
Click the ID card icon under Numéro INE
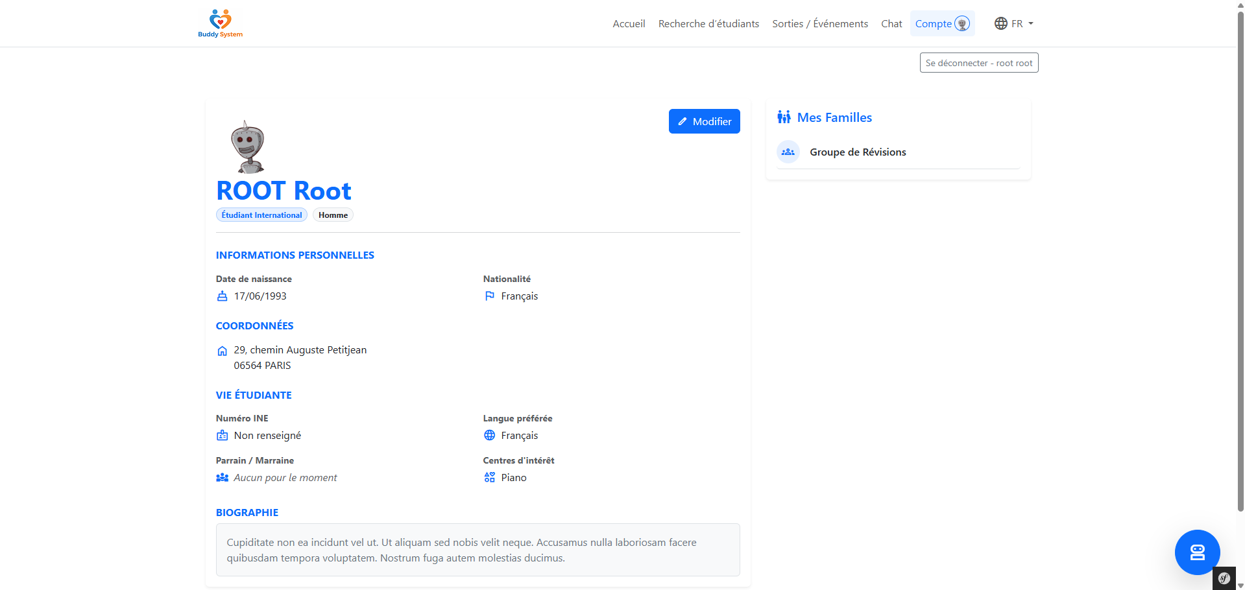pyautogui.click(x=222, y=436)
